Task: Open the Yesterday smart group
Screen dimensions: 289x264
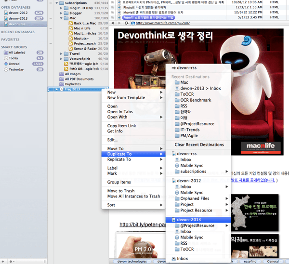Action: pos(16,69)
